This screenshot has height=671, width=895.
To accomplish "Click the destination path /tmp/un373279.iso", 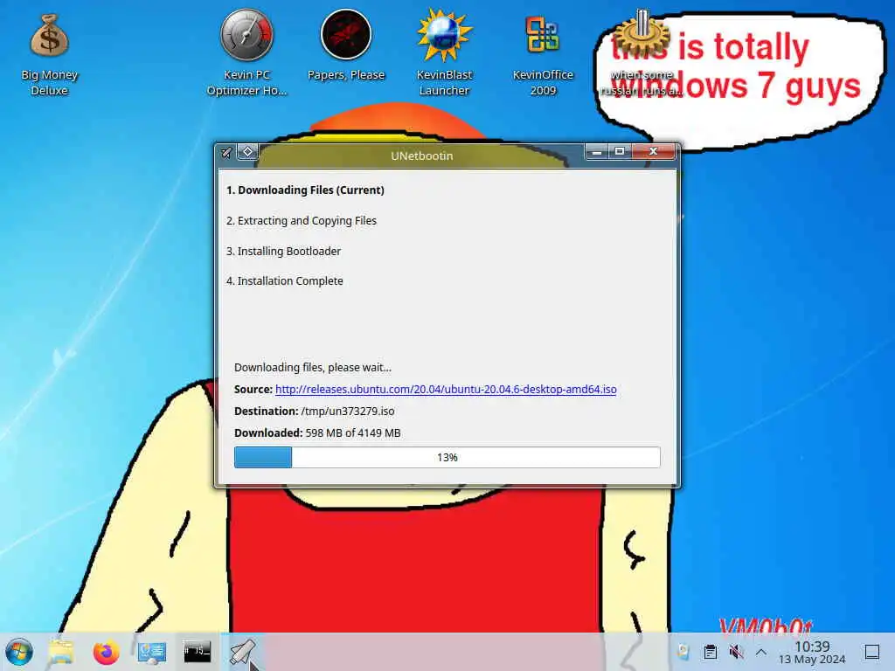I will 348,412.
